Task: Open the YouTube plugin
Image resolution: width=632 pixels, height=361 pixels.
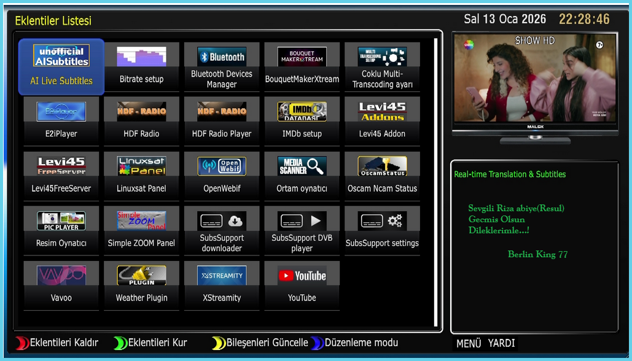Action: (x=302, y=285)
